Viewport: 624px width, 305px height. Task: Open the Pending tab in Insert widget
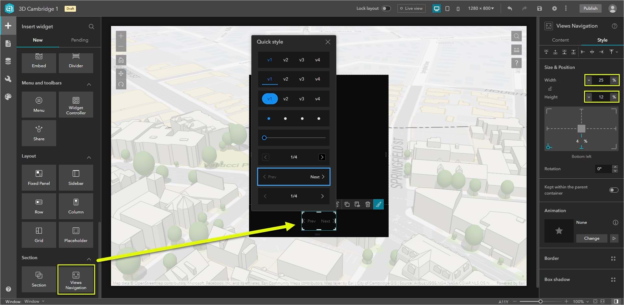80,40
